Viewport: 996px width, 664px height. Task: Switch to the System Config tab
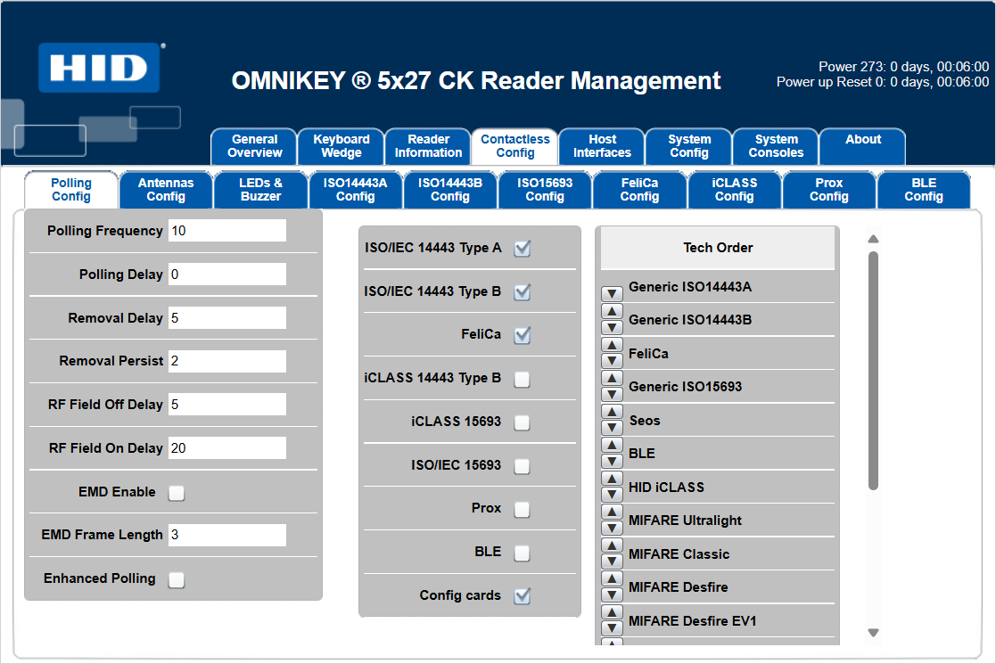[689, 146]
